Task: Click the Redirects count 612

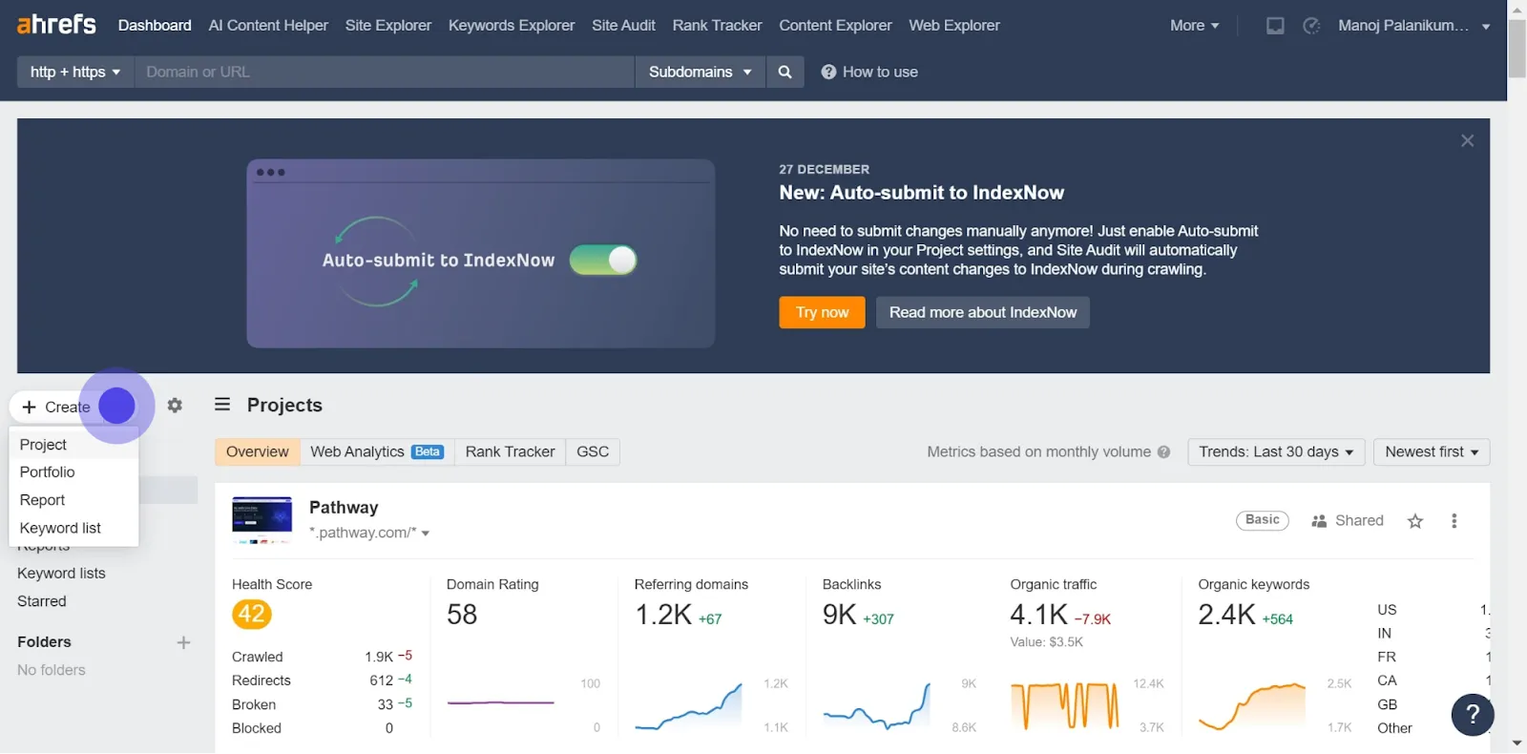Action: (382, 681)
